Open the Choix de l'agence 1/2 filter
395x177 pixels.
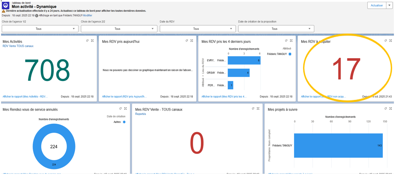40,29
